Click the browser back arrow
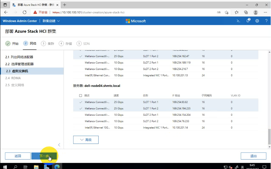This screenshot has height=169, width=271. pos(6,12)
